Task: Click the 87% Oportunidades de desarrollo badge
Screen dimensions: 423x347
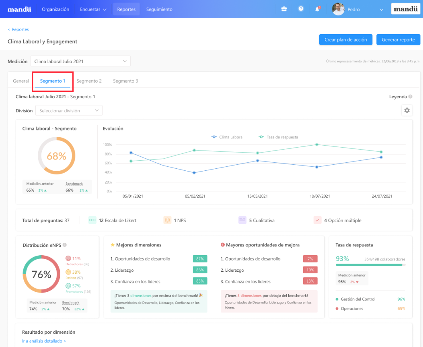Action: pyautogui.click(x=200, y=259)
